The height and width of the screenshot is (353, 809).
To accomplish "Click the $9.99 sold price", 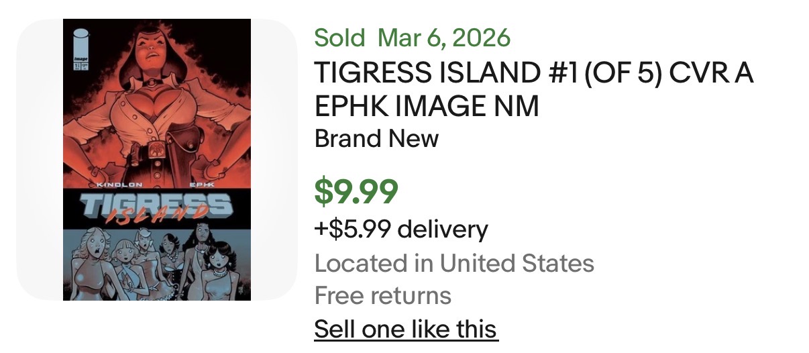I will 356,191.
